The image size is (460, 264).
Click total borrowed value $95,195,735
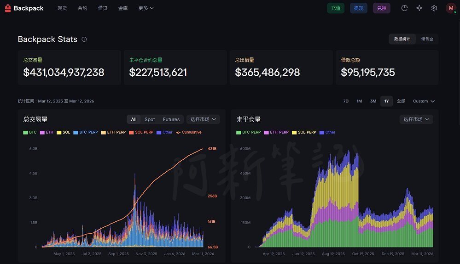(368, 73)
